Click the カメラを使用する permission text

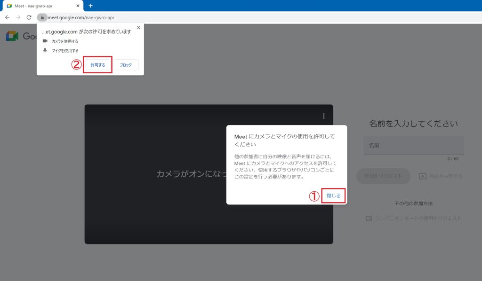(65, 41)
